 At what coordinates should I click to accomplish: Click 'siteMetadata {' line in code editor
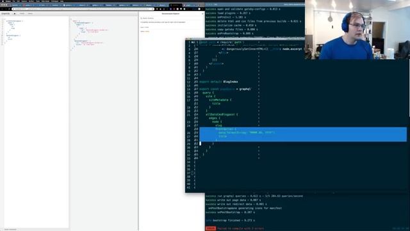[220, 100]
